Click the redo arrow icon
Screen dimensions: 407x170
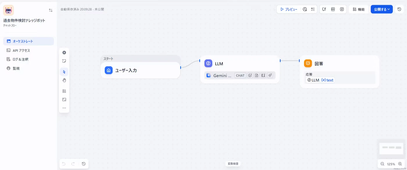click(x=73, y=164)
